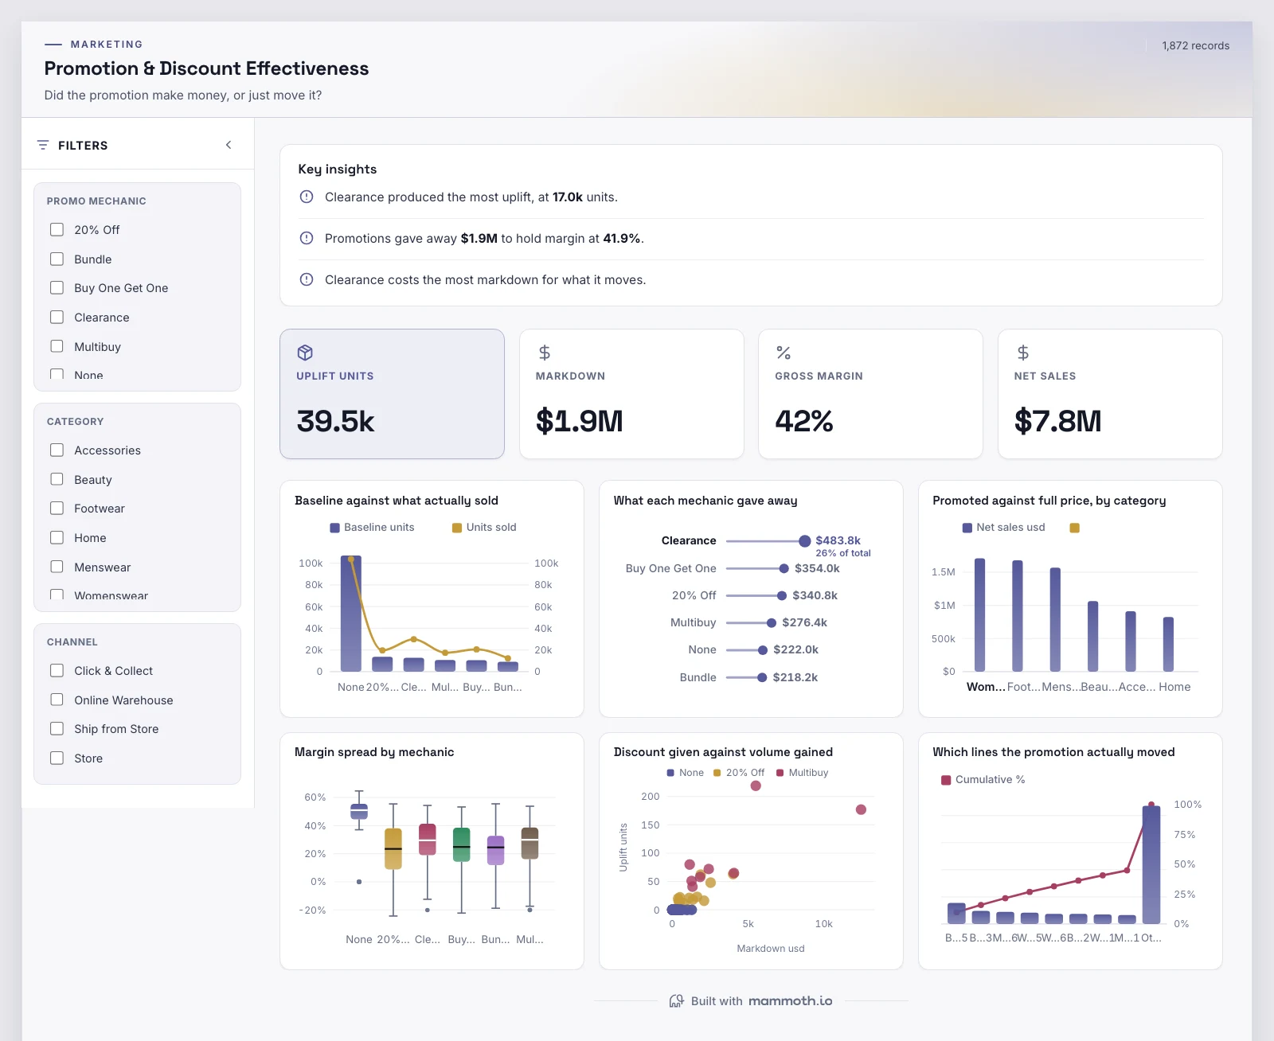Select the Uplift Units KPI card

click(x=392, y=394)
